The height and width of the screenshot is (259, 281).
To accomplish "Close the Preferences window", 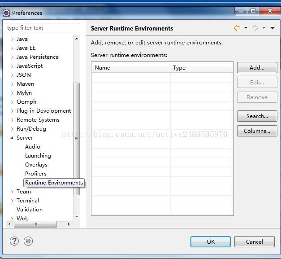I will [x=269, y=11].
